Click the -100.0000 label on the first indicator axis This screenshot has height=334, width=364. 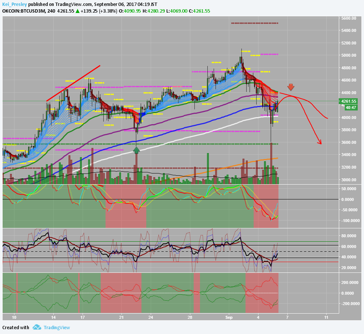coord(351,220)
